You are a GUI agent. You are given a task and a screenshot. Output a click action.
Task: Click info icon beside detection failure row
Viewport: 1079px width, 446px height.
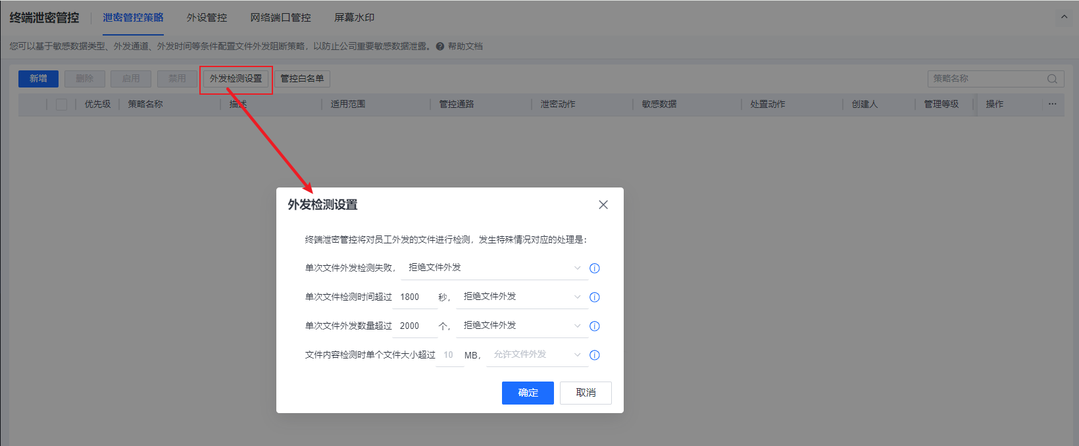click(594, 268)
